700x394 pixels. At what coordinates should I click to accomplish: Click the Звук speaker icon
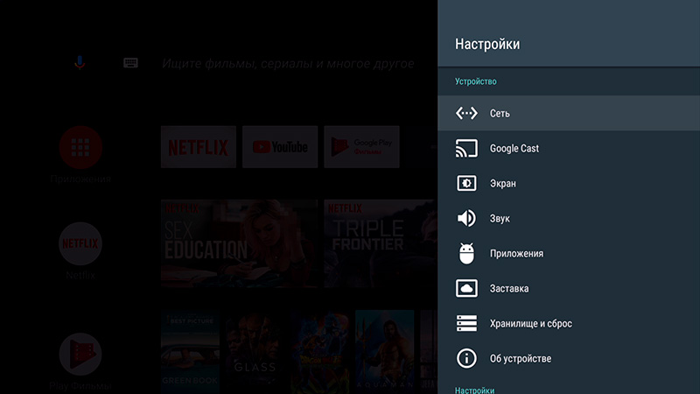(x=466, y=218)
